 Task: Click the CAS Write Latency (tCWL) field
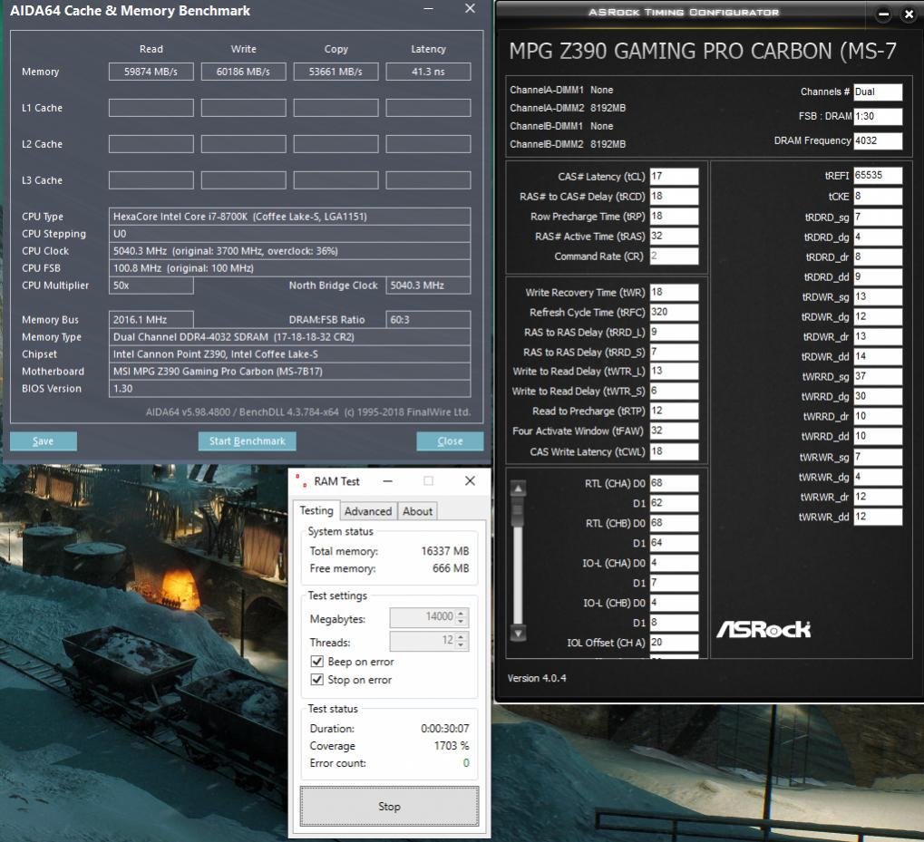[x=674, y=451]
